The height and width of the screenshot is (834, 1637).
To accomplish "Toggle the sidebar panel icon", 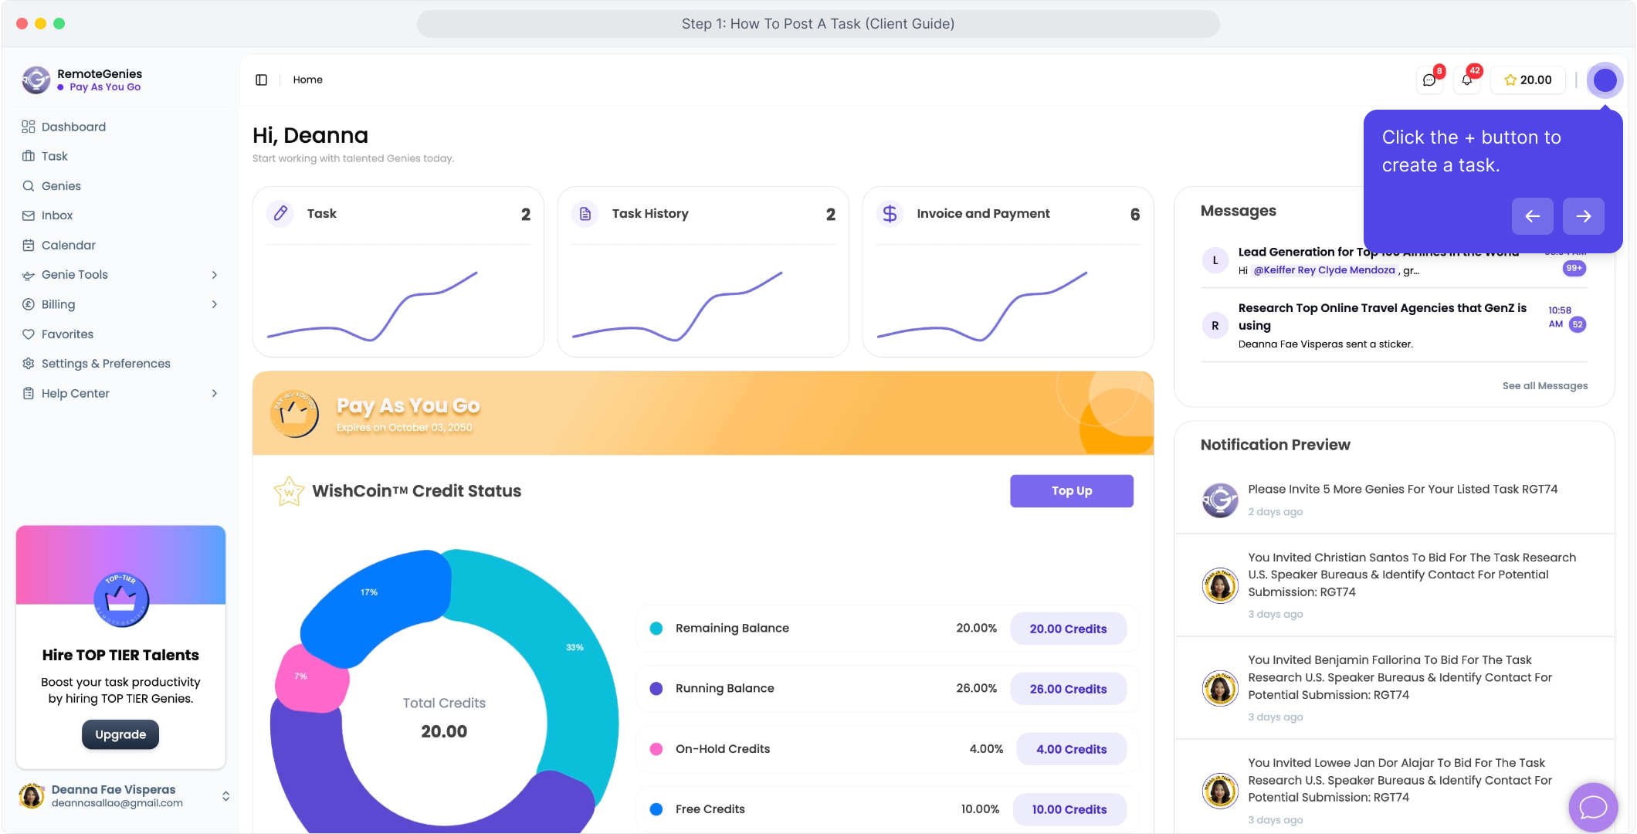I will coord(261,80).
